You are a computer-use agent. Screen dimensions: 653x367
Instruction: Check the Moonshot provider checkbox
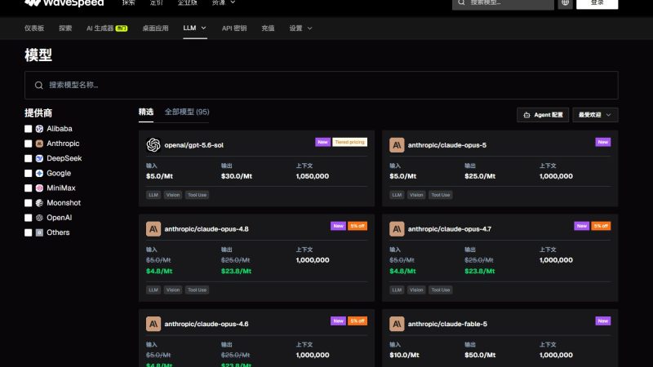(x=28, y=203)
